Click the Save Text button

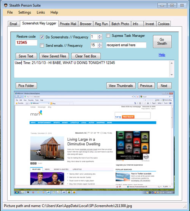click(26, 56)
